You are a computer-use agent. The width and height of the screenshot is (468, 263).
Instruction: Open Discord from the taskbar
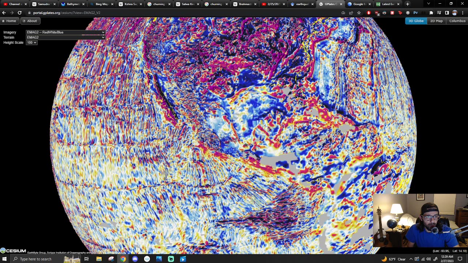pyautogui.click(x=135, y=259)
